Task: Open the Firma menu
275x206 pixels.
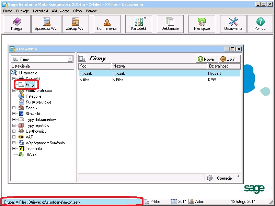Action: 8,11
